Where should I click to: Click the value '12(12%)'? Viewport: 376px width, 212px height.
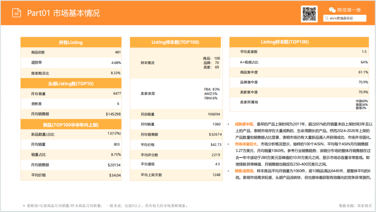click(x=114, y=133)
